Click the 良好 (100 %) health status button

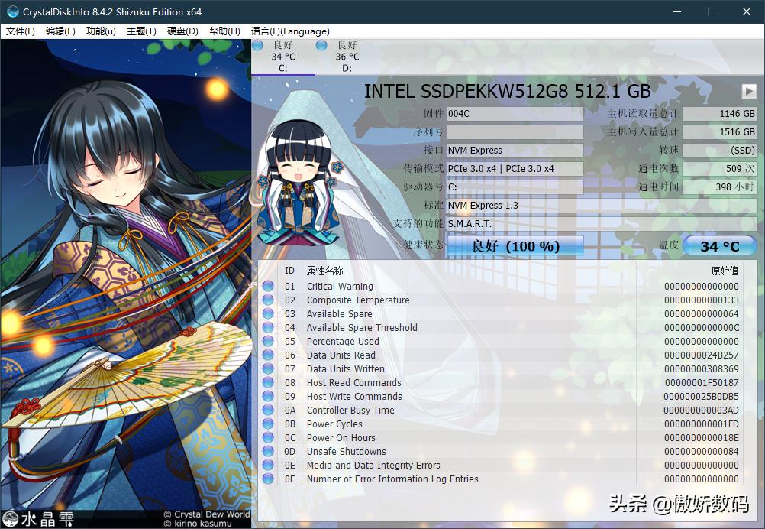[515, 246]
